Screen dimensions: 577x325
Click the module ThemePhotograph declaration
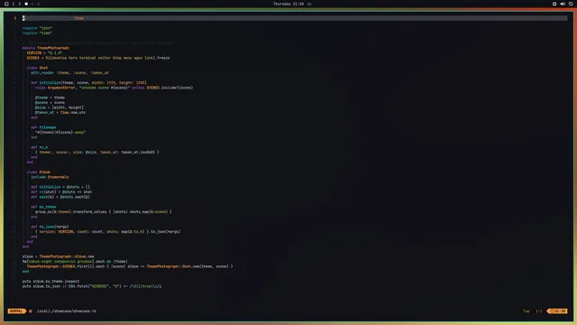click(46, 48)
